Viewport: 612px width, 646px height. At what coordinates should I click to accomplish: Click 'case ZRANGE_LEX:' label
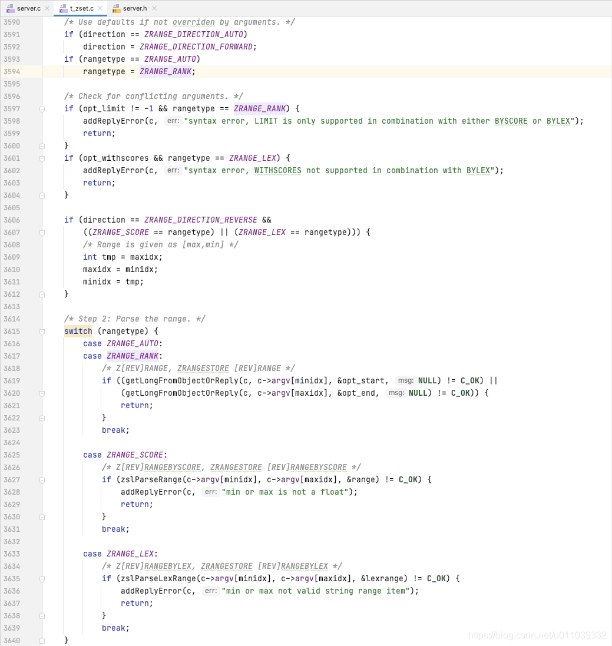pos(120,554)
